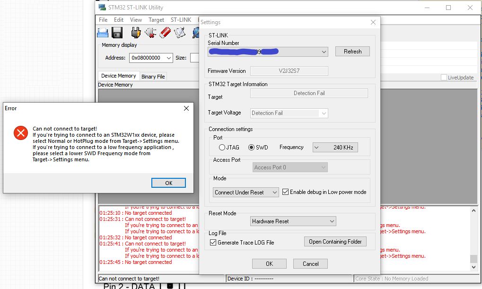Click the Program and verify icon
This screenshot has height=289, width=482.
[180, 33]
